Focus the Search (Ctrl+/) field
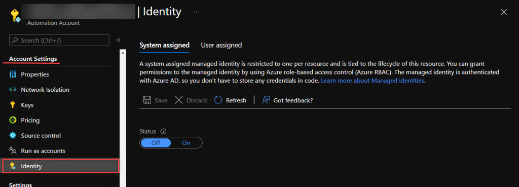519x187 pixels. [59, 41]
